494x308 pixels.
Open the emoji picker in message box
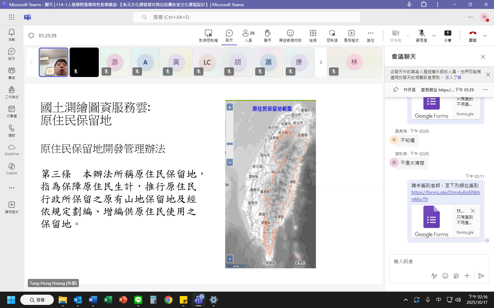coord(445,276)
